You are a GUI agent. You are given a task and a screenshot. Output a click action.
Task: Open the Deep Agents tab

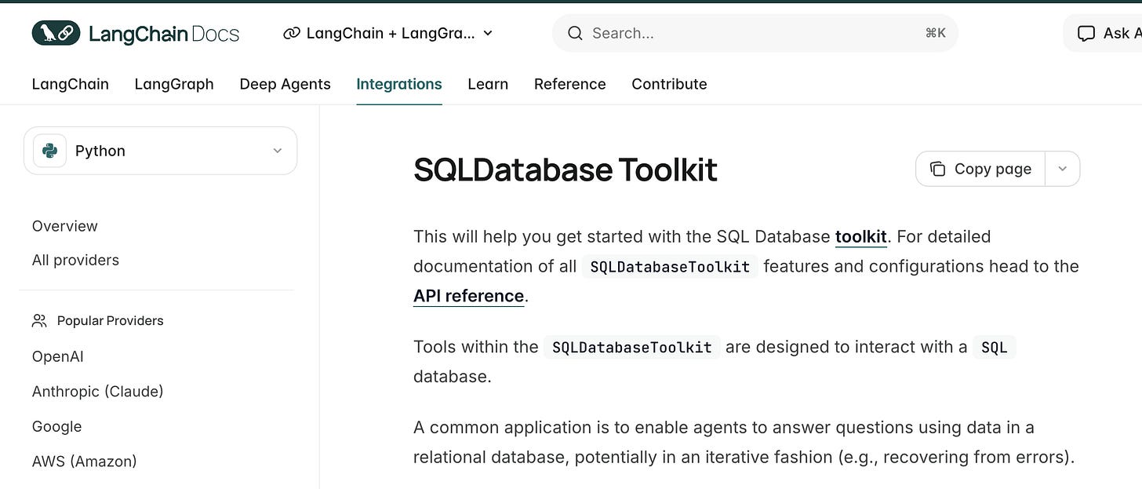click(285, 84)
